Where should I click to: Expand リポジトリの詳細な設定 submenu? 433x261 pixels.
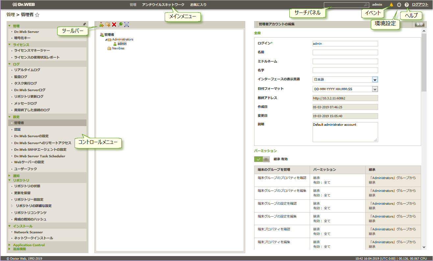pyautogui.click(x=12, y=206)
